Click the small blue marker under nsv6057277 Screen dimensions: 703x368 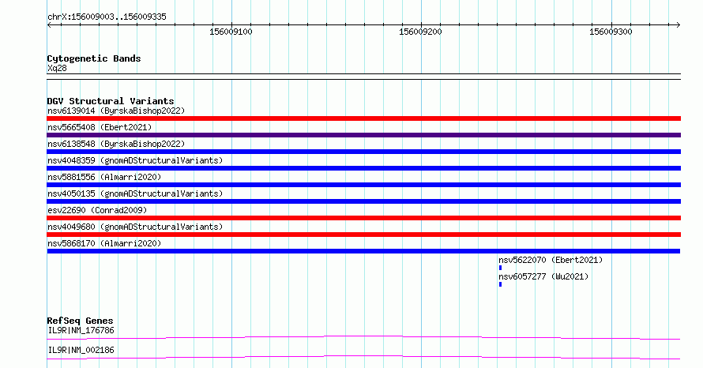(x=500, y=284)
